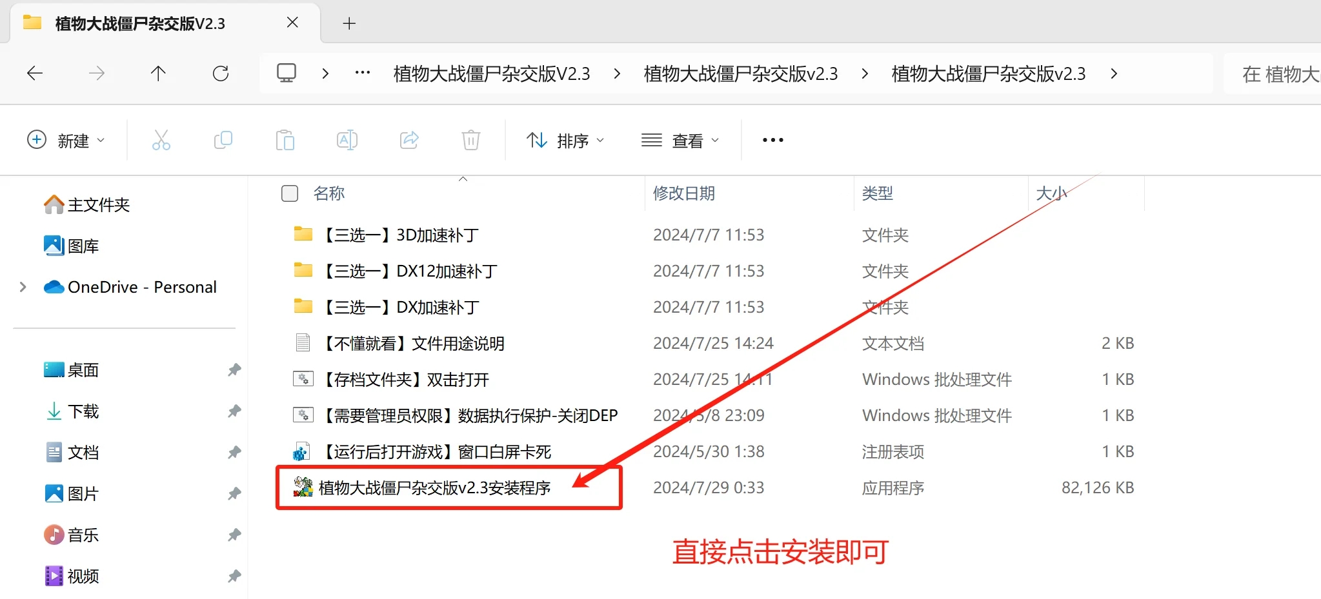
Task: Click the Copy icon in toolbar
Action: coord(223,140)
